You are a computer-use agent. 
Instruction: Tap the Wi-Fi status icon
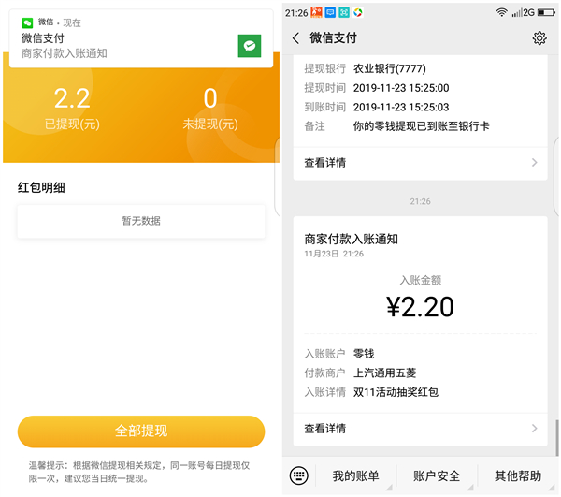tap(501, 13)
